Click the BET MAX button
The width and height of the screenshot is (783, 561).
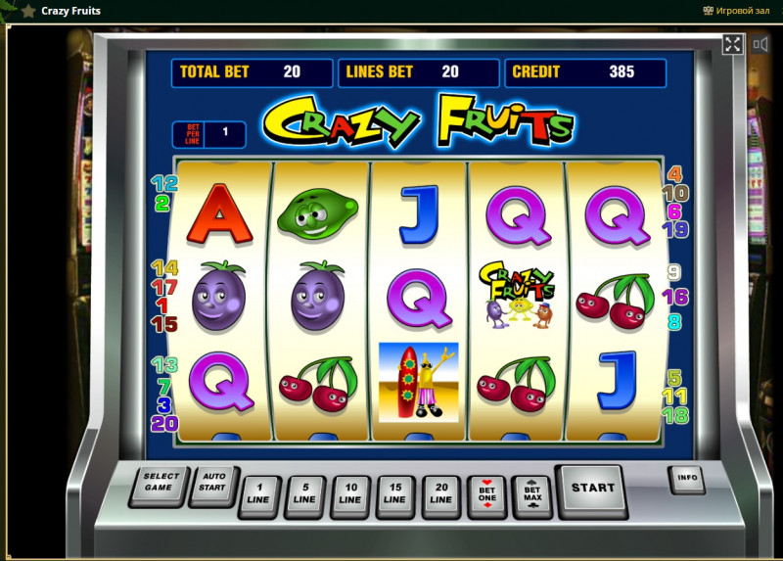(532, 494)
